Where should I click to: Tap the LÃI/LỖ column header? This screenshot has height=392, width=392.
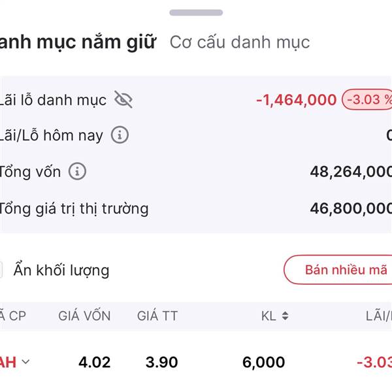click(x=378, y=316)
